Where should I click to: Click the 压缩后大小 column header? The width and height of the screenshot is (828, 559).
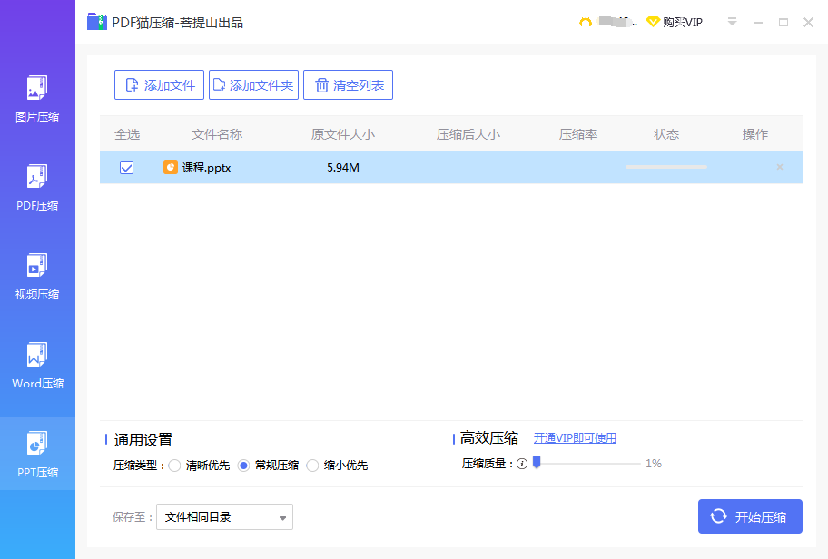468,134
